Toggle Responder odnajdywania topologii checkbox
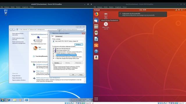This screenshot has width=186, height=104. [x=53, y=58]
